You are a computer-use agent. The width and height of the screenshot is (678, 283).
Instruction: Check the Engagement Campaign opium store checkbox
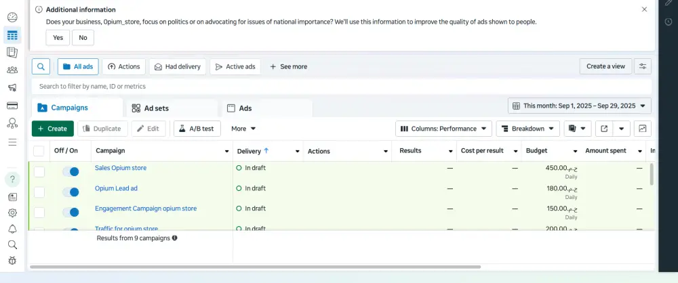39,213
